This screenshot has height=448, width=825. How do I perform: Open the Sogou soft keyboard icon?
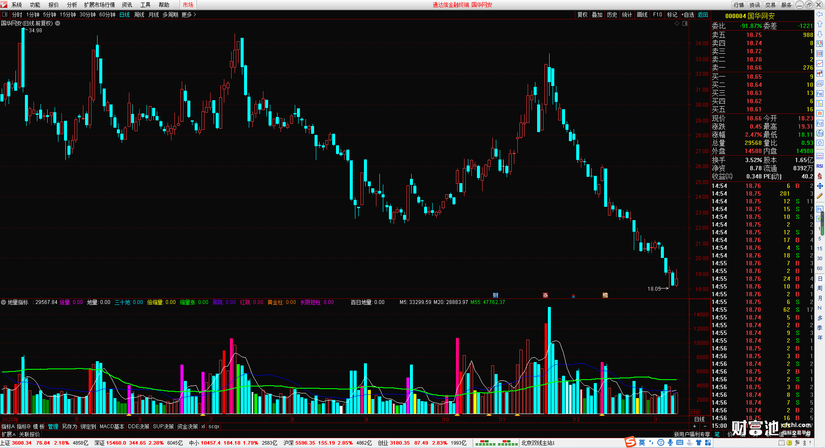click(x=680, y=442)
